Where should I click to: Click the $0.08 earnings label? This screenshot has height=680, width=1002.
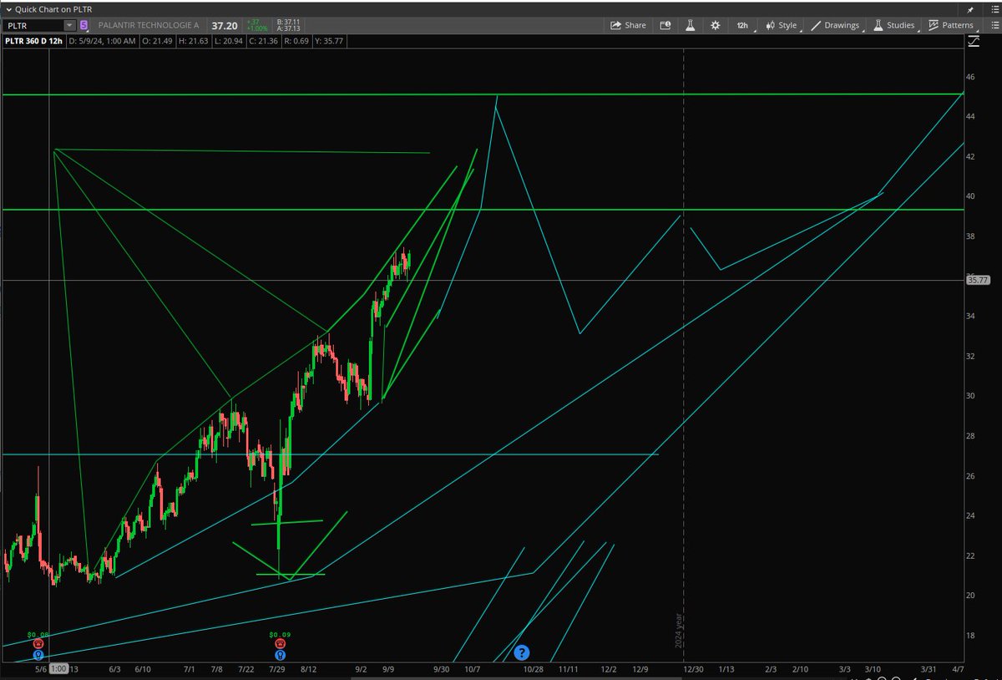tap(38, 635)
